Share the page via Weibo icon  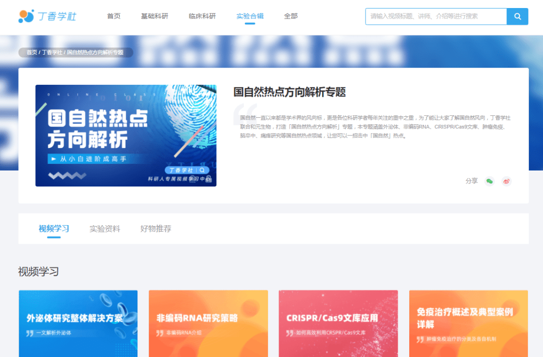coord(506,181)
